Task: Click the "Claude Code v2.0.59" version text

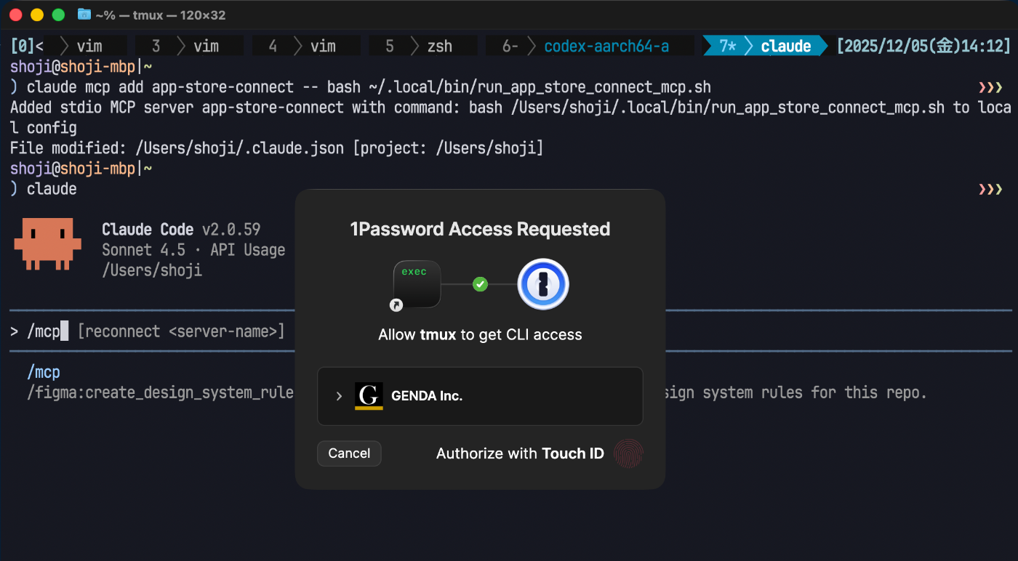Action: point(181,230)
